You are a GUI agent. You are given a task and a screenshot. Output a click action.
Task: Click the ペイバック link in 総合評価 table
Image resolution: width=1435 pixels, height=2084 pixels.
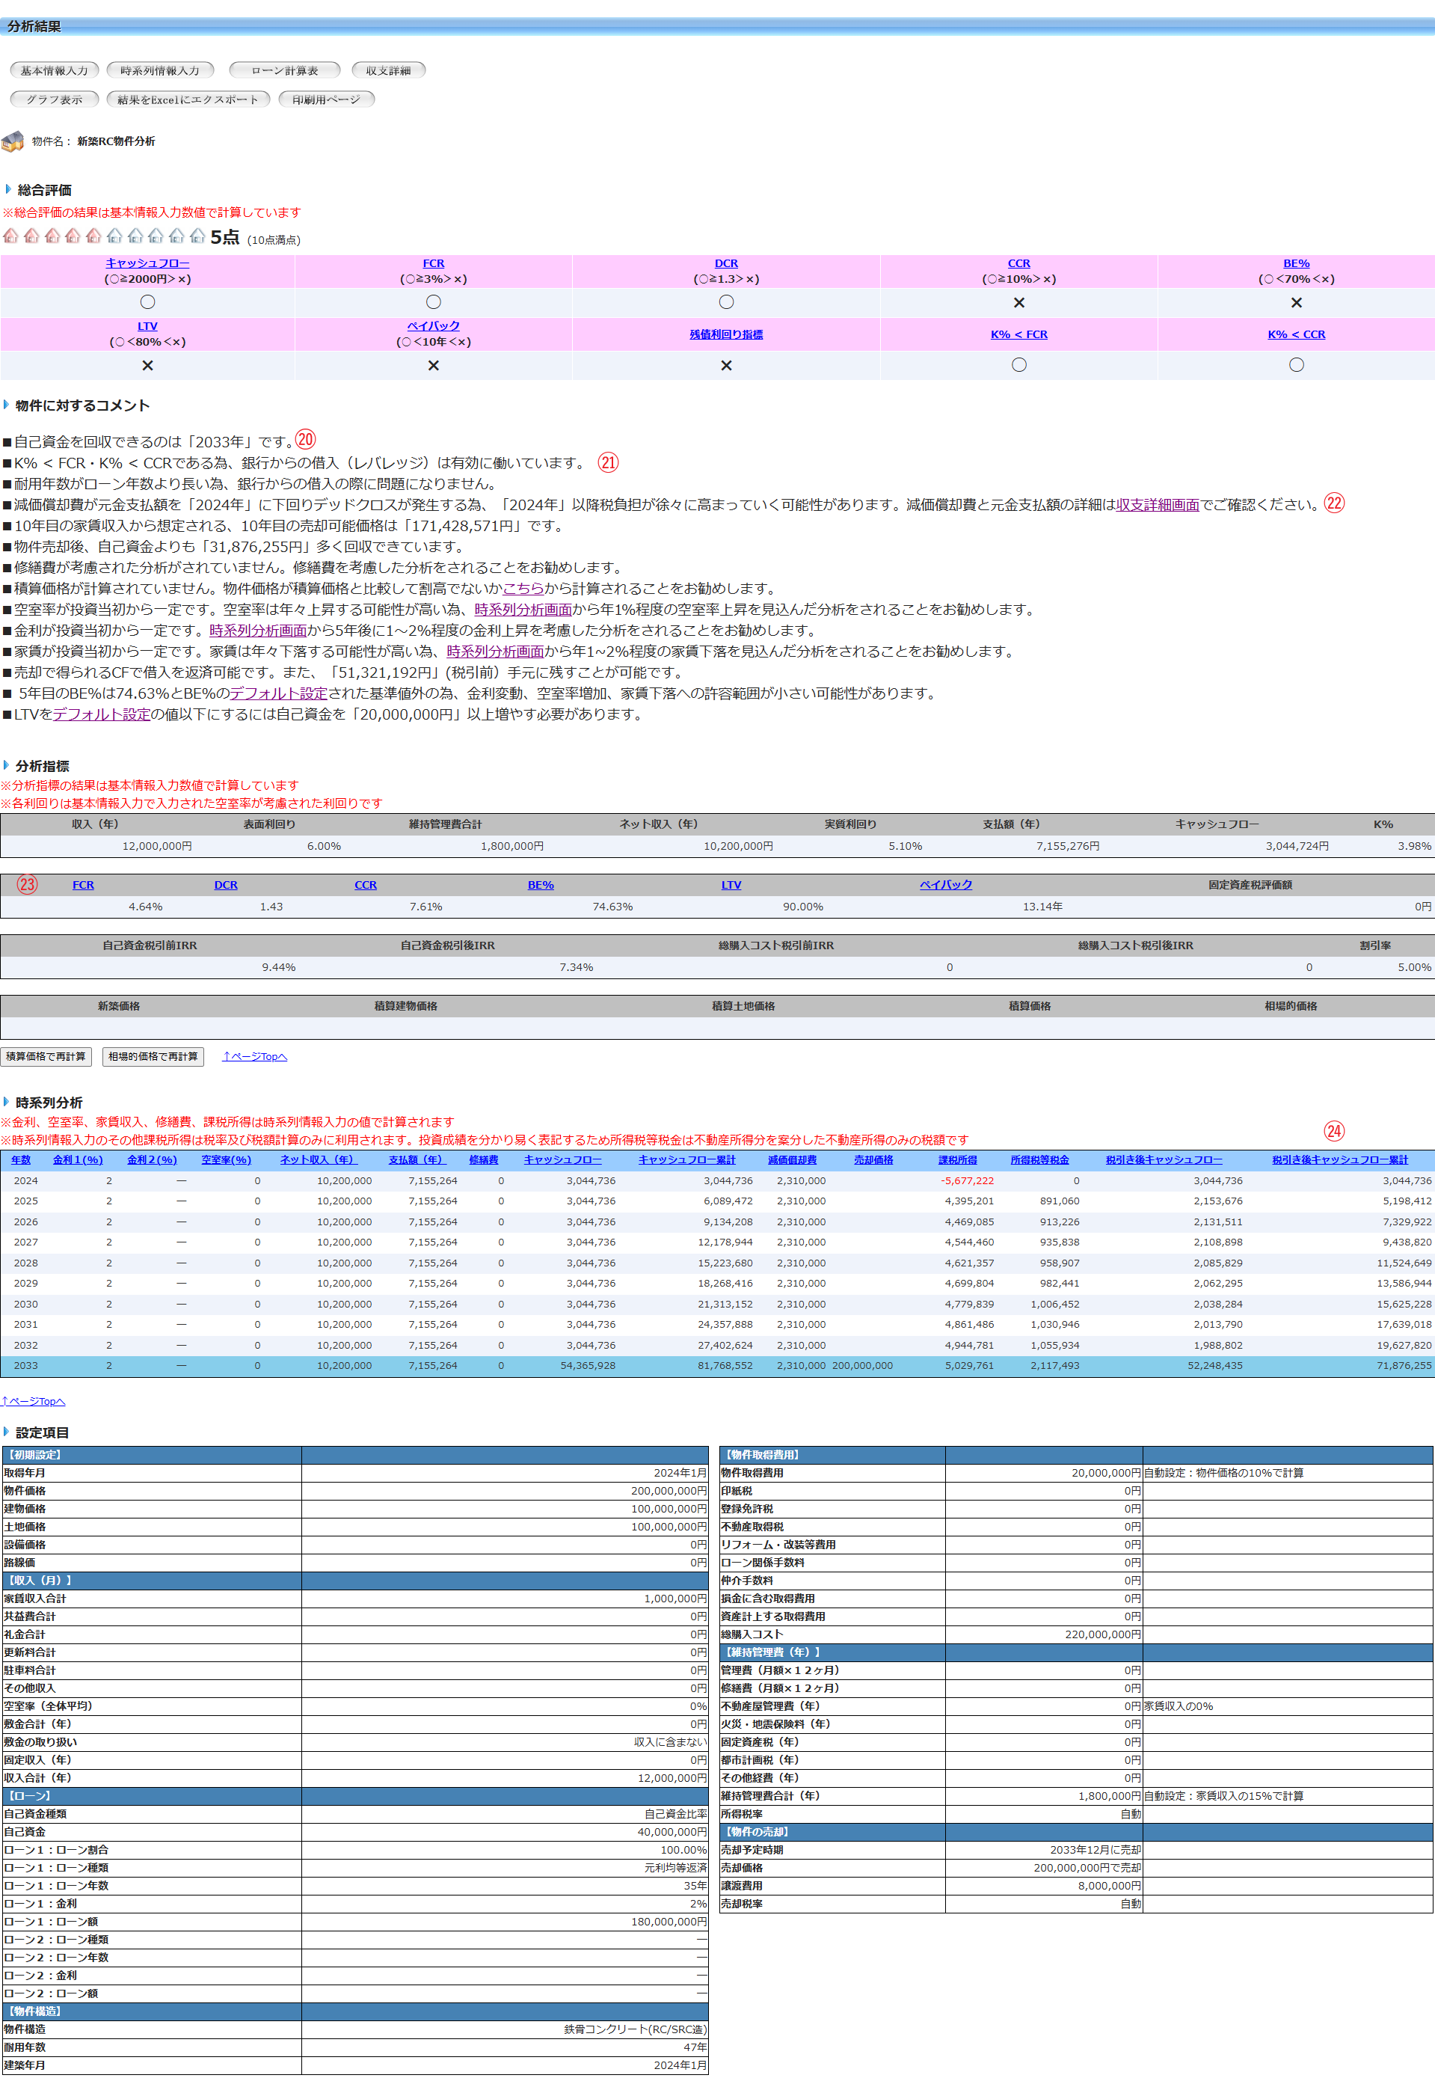point(434,325)
